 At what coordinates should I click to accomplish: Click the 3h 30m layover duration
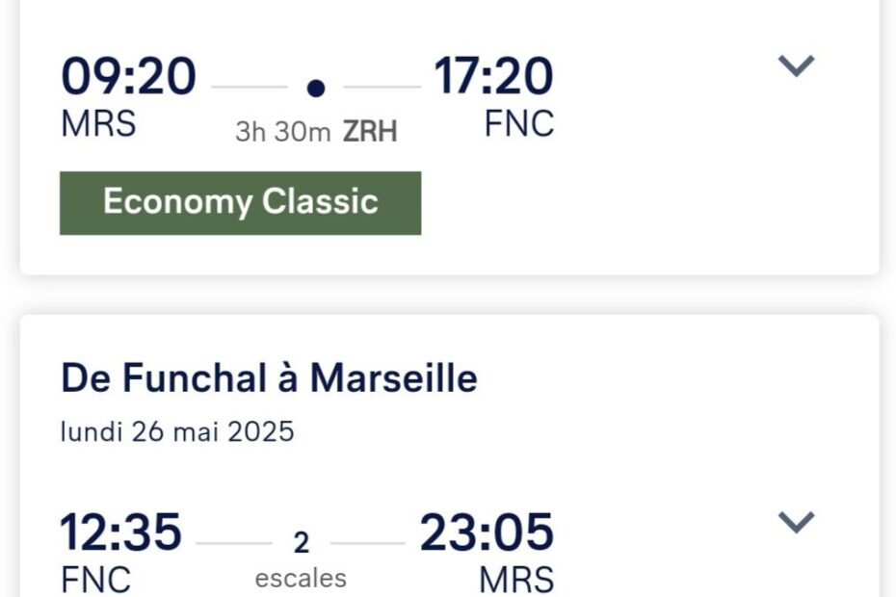tap(282, 132)
